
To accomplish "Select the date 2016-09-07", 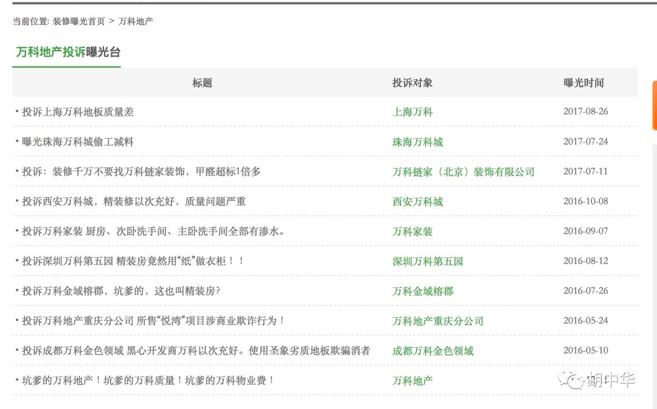I will pyautogui.click(x=585, y=231).
